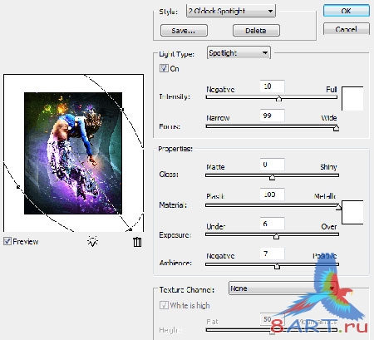Viewport: 374px width, 340px height.
Task: Click the light handle at the preview's bottom
Action: point(130,229)
